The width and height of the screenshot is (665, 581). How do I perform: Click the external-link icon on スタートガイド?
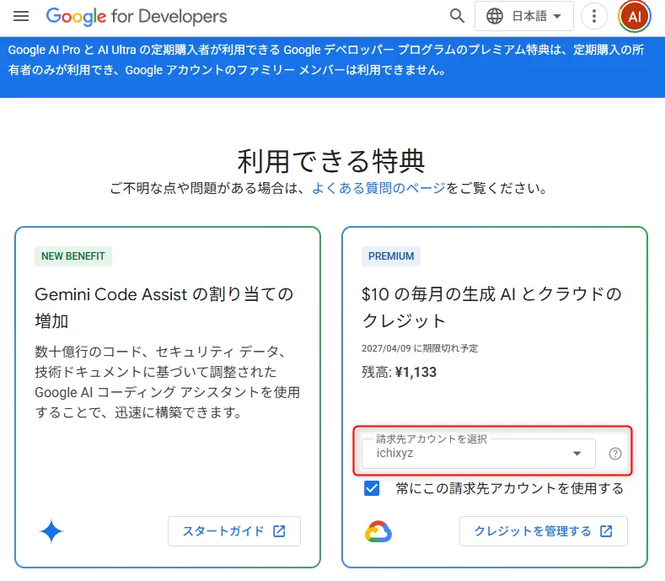coord(279,531)
